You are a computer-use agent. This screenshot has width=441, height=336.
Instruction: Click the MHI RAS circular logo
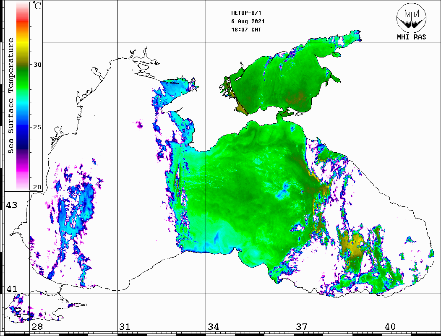(412, 18)
